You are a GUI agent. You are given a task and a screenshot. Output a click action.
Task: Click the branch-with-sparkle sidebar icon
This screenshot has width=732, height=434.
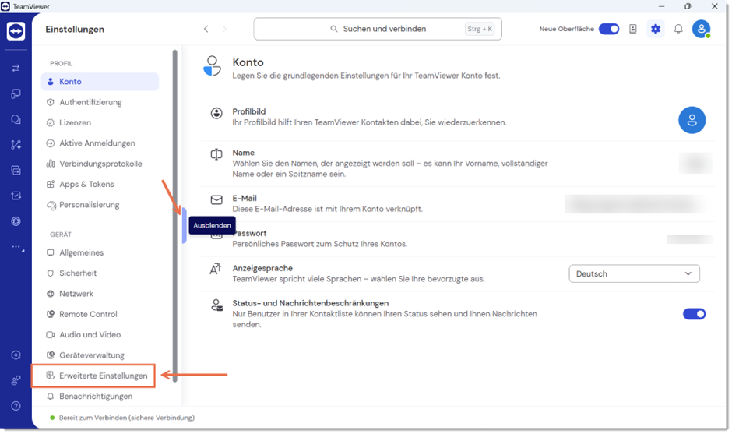point(16,145)
